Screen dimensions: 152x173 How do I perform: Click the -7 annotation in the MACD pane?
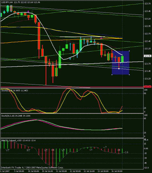[105, 147]
